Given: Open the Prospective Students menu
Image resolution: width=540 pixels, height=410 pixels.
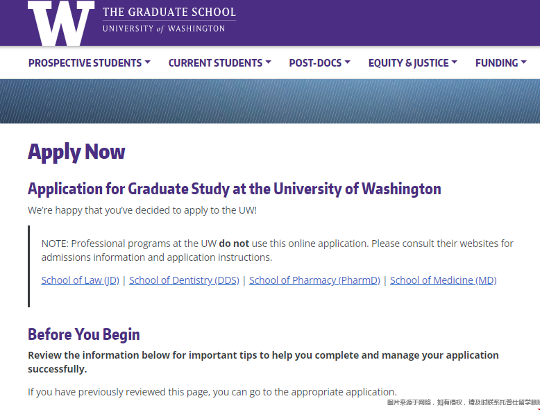Looking at the screenshot, I should [x=85, y=63].
